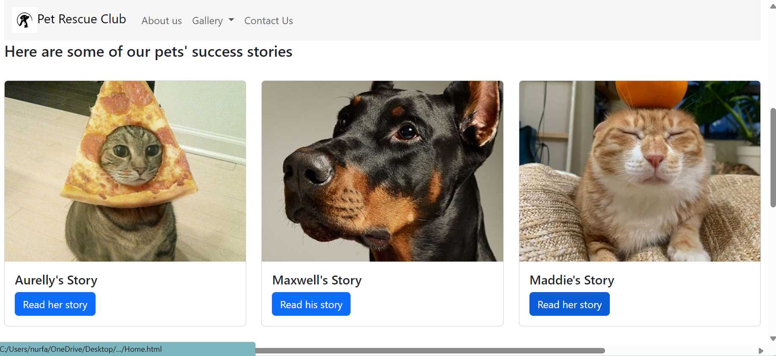Click the Read her story button for Maddie

click(x=569, y=304)
